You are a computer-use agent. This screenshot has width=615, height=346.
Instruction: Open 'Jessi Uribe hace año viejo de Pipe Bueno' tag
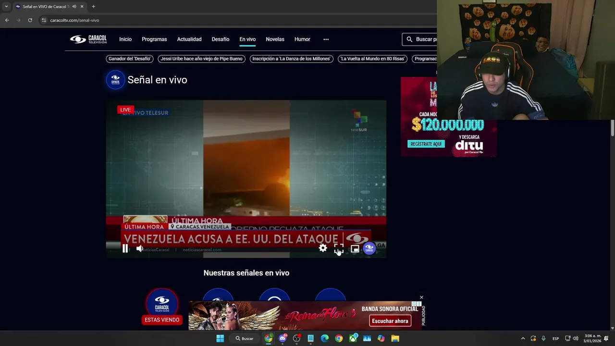pos(201,59)
